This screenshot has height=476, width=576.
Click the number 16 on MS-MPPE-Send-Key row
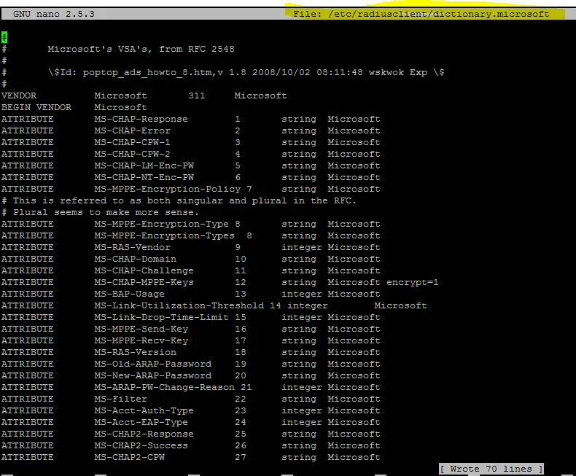241,329
